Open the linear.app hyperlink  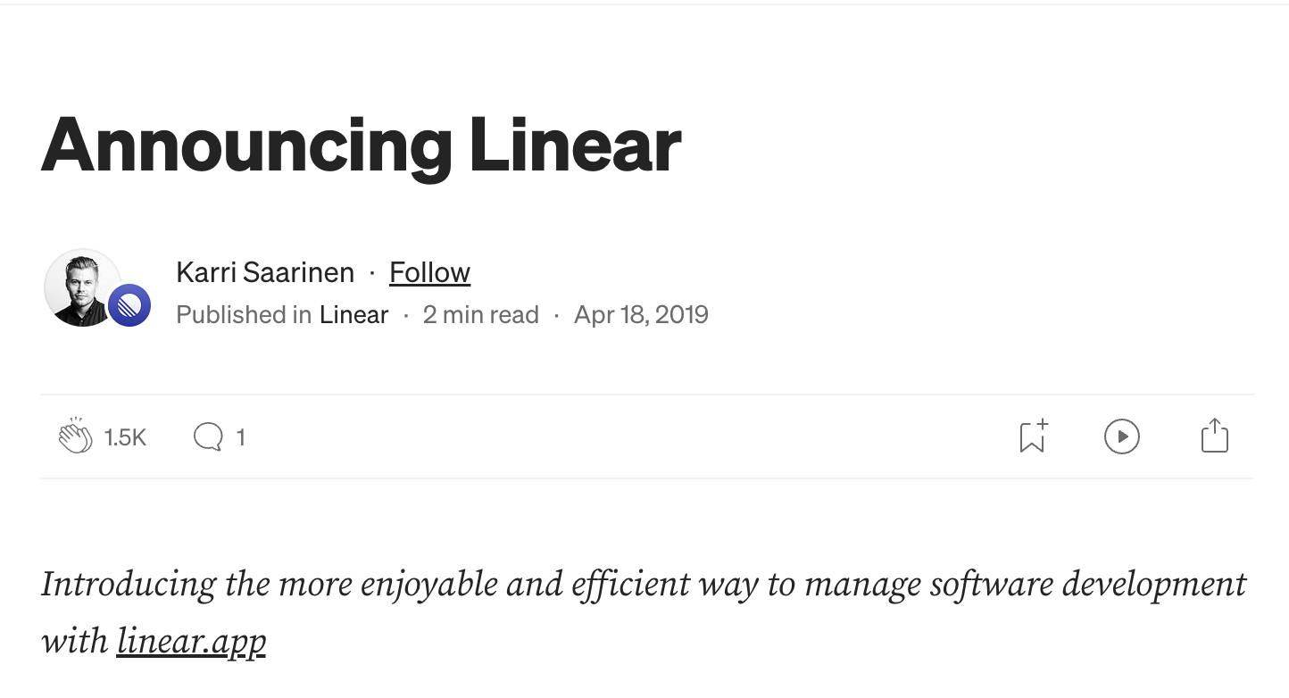coord(191,641)
